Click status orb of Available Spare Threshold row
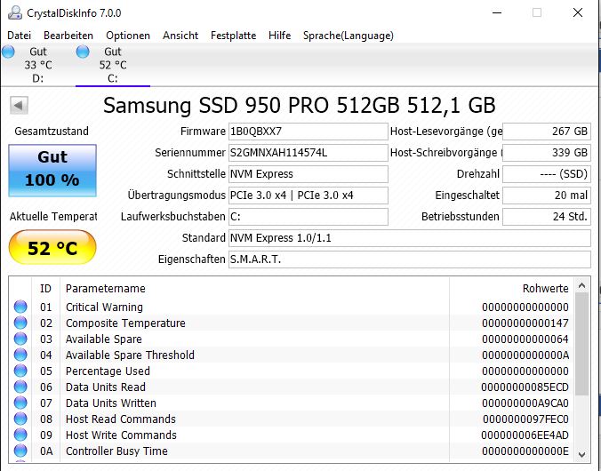Screen dimensions: 601x471 (20, 355)
